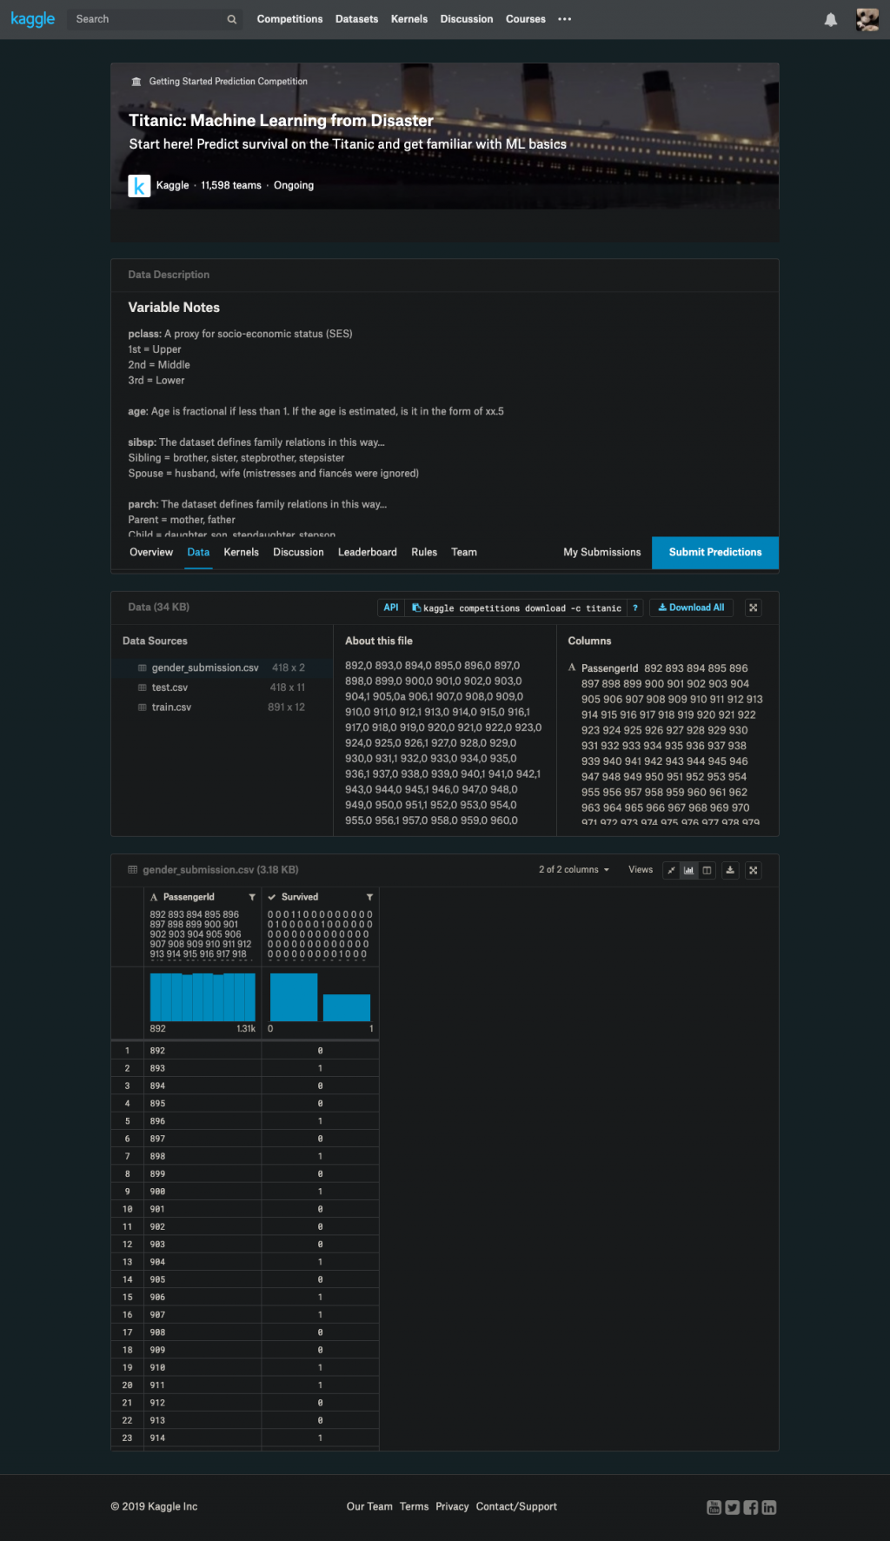The width and height of the screenshot is (890, 1541).
Task: Expand the file preview to fullscreen
Action: point(754,870)
